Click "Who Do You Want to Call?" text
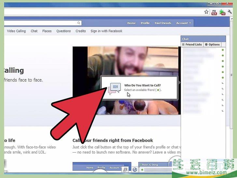Screen dimensions: 237x178 pos(142,85)
